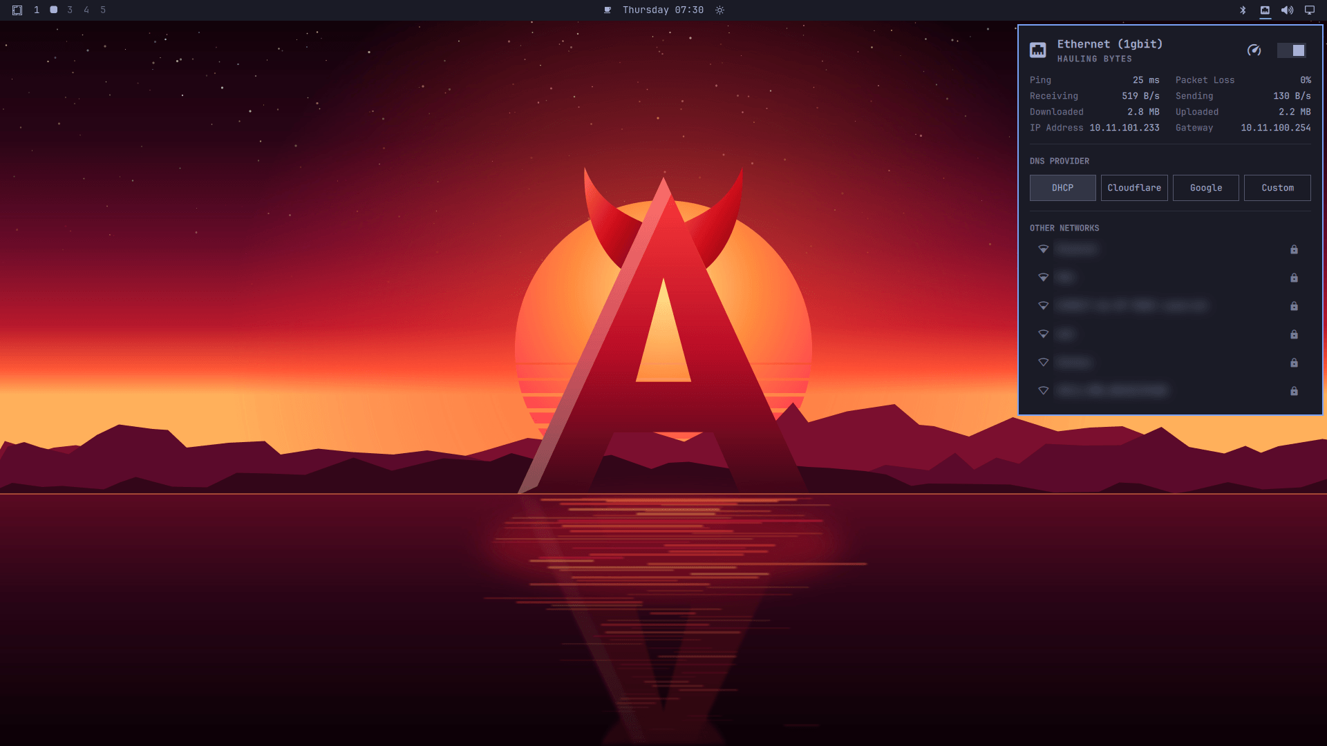Screen dimensions: 1327x746
Task: Open the Bluetooth tray icon
Action: tap(1243, 10)
